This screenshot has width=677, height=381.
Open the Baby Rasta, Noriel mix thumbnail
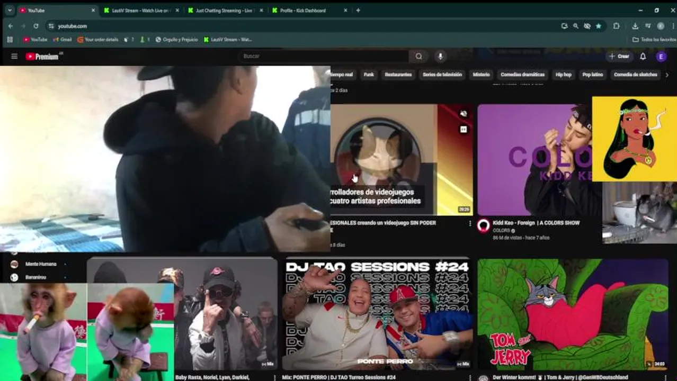point(226,314)
